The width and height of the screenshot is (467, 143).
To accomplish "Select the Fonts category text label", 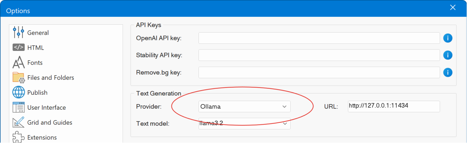I will tap(35, 63).
